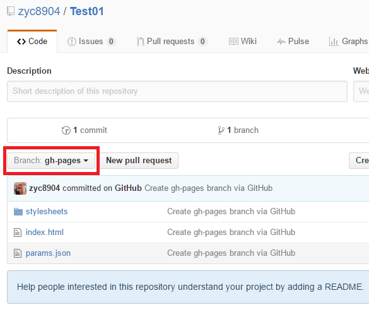
Task: Open the params.json file
Action: (48, 253)
